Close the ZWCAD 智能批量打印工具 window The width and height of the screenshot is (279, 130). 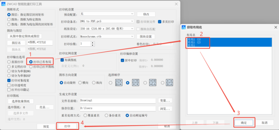tap(176, 4)
